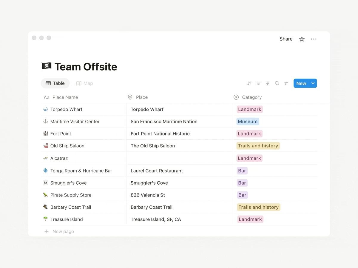
Task: Click the blue New button
Action: point(301,83)
